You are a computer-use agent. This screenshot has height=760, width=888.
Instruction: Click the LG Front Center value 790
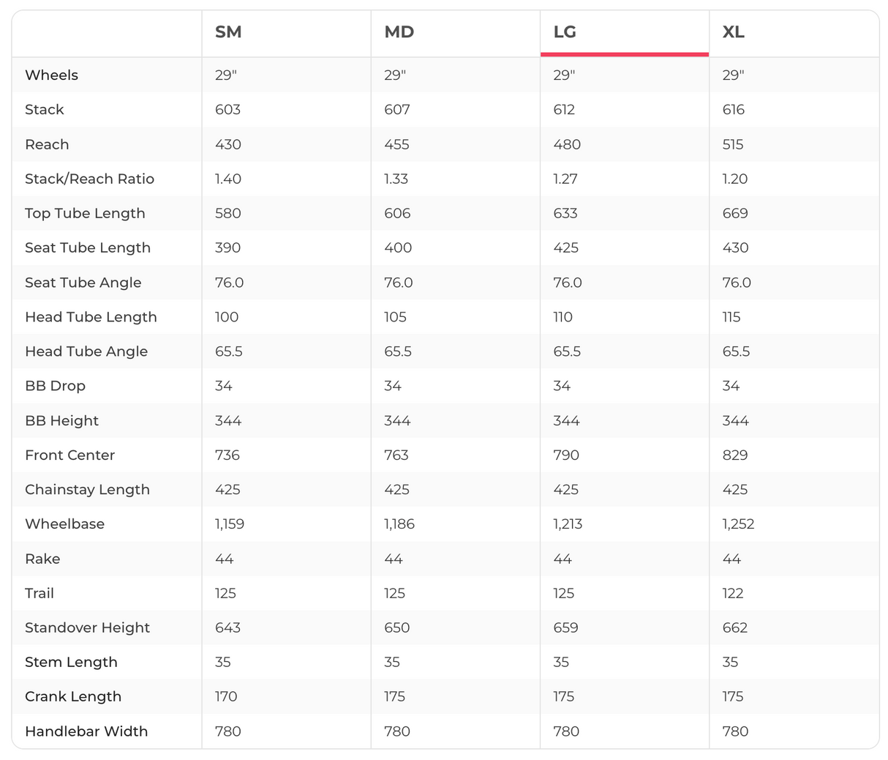[x=566, y=455]
